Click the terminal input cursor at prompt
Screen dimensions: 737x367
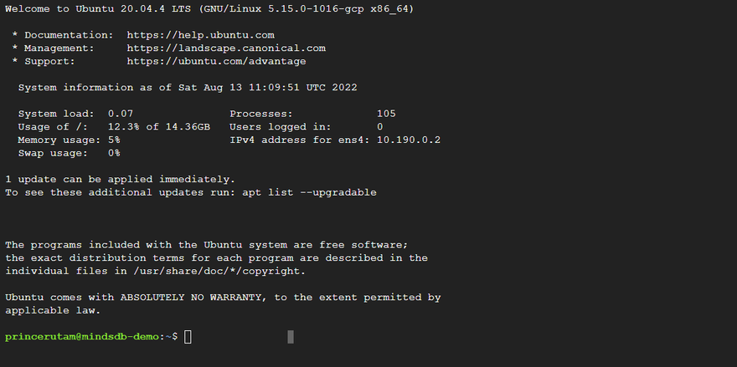click(188, 336)
